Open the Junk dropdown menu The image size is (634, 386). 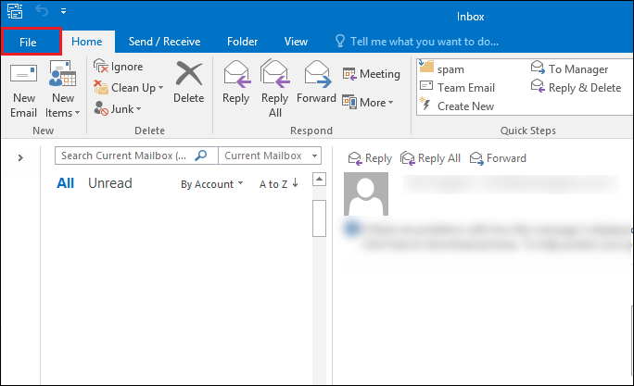pos(118,108)
